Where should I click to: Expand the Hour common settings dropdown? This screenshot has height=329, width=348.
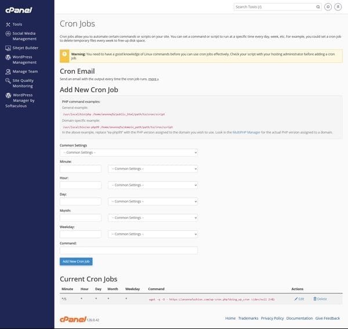[x=153, y=185]
